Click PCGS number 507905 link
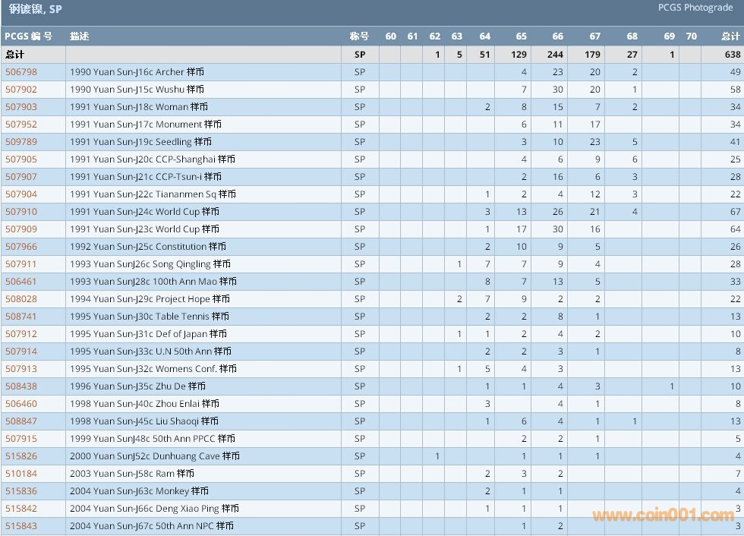The height and width of the screenshot is (536, 744). pyautogui.click(x=21, y=159)
